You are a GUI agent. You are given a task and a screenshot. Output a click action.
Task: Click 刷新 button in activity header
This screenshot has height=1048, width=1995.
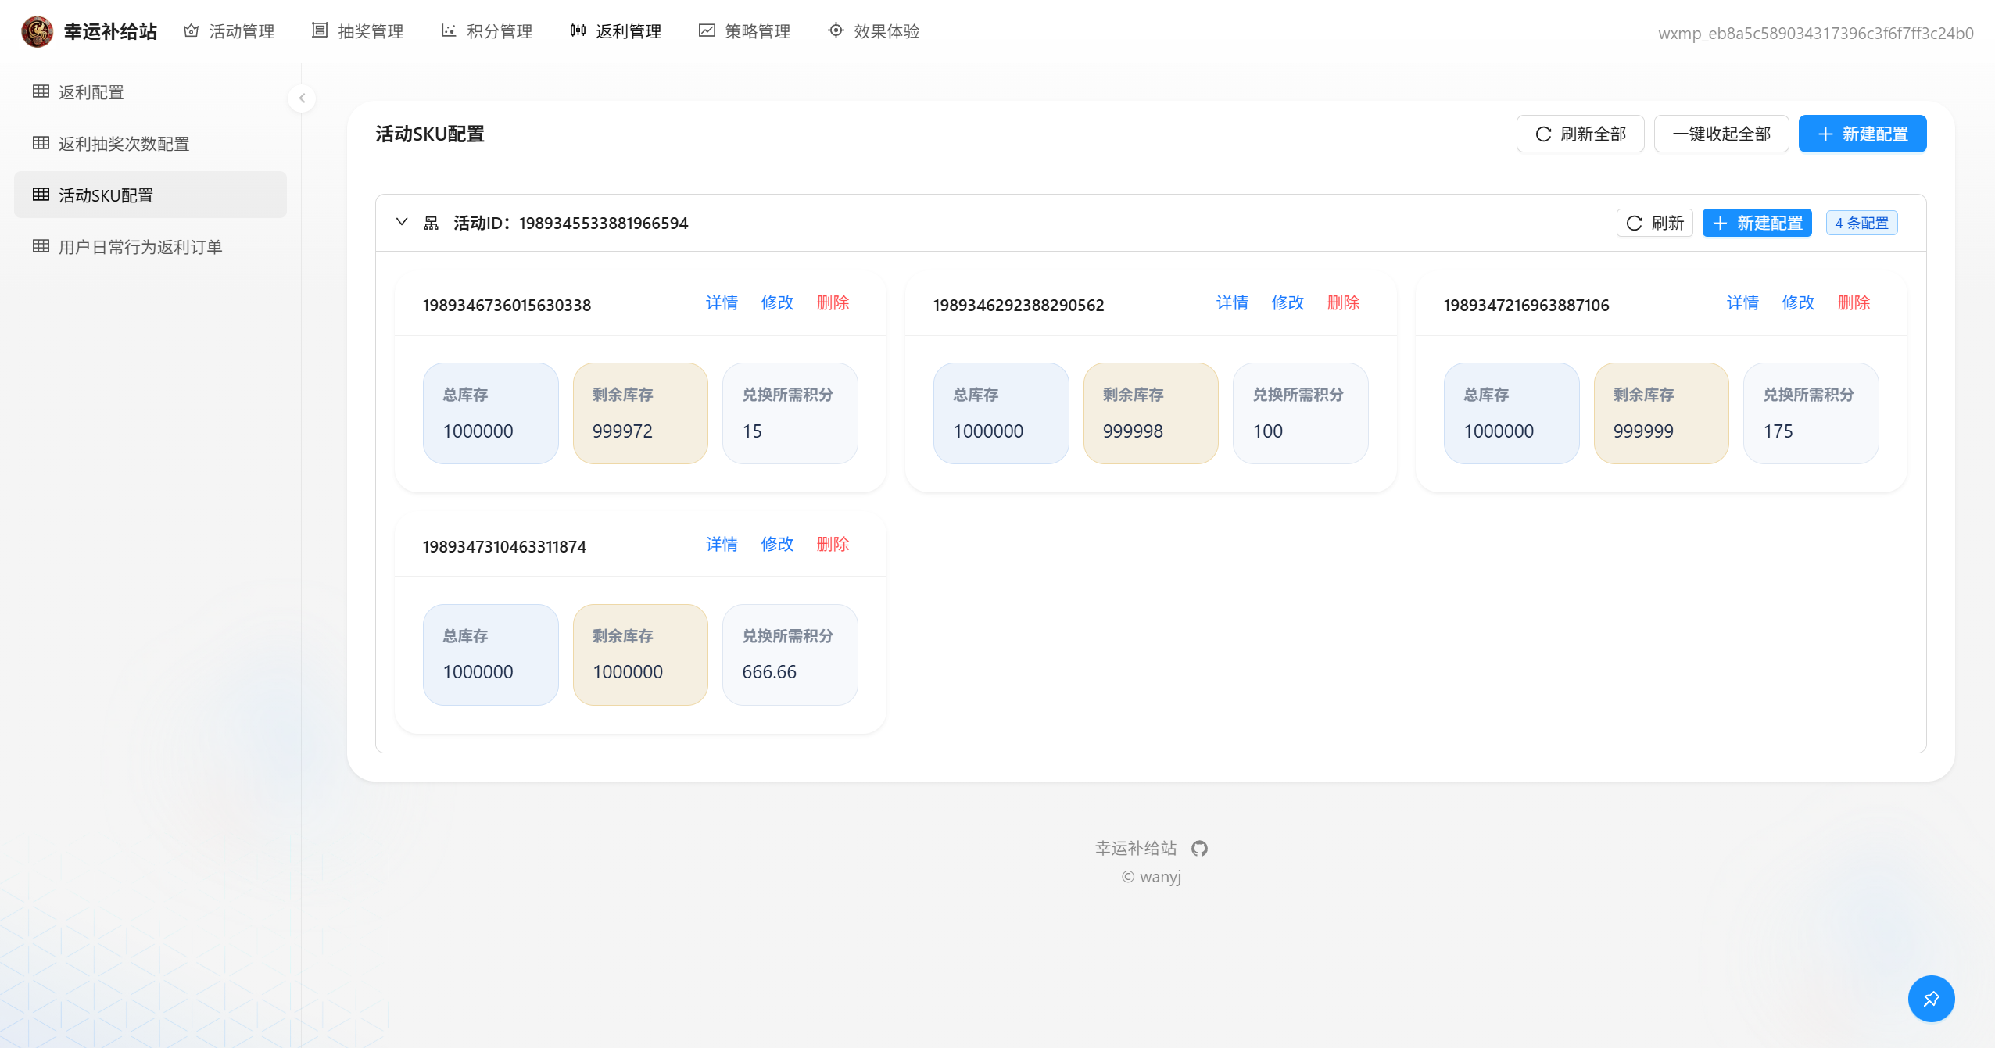click(1654, 223)
